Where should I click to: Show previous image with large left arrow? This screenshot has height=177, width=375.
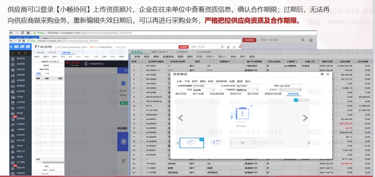click(x=181, y=118)
